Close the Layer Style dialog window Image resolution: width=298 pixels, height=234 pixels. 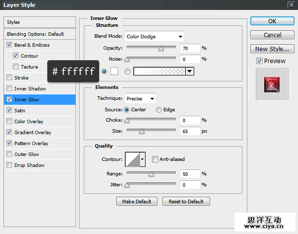coord(291,4)
